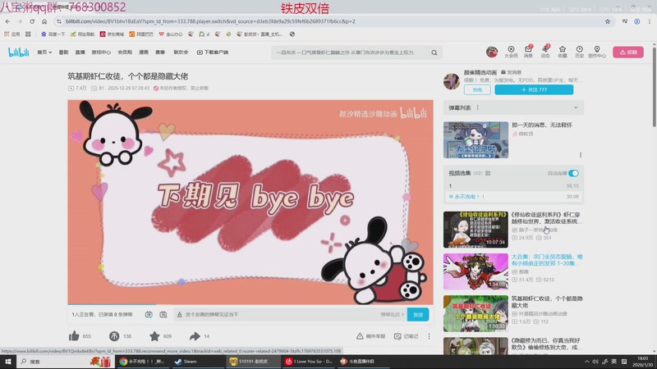Open more options beside 记笔记

429,336
